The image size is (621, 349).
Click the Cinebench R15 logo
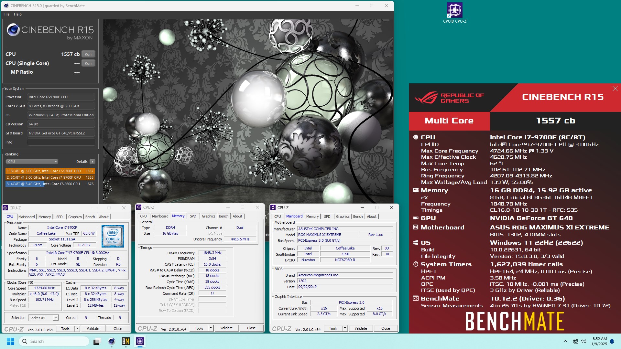click(x=50, y=32)
